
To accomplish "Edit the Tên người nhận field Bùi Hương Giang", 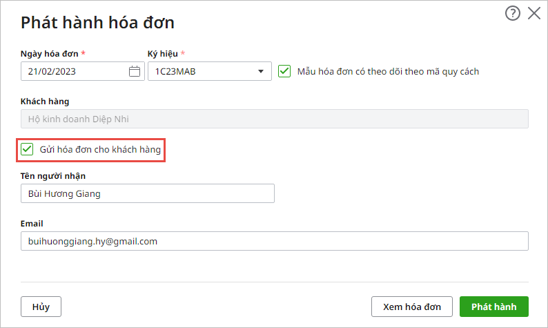I will point(148,193).
